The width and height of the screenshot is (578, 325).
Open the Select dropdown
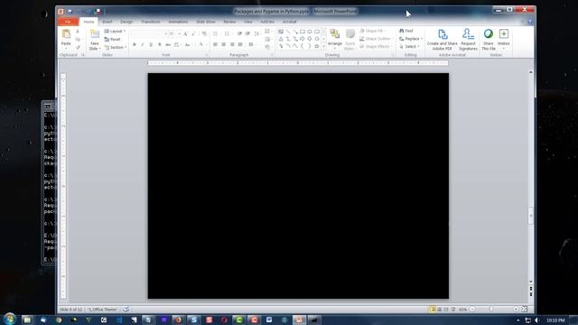(409, 46)
